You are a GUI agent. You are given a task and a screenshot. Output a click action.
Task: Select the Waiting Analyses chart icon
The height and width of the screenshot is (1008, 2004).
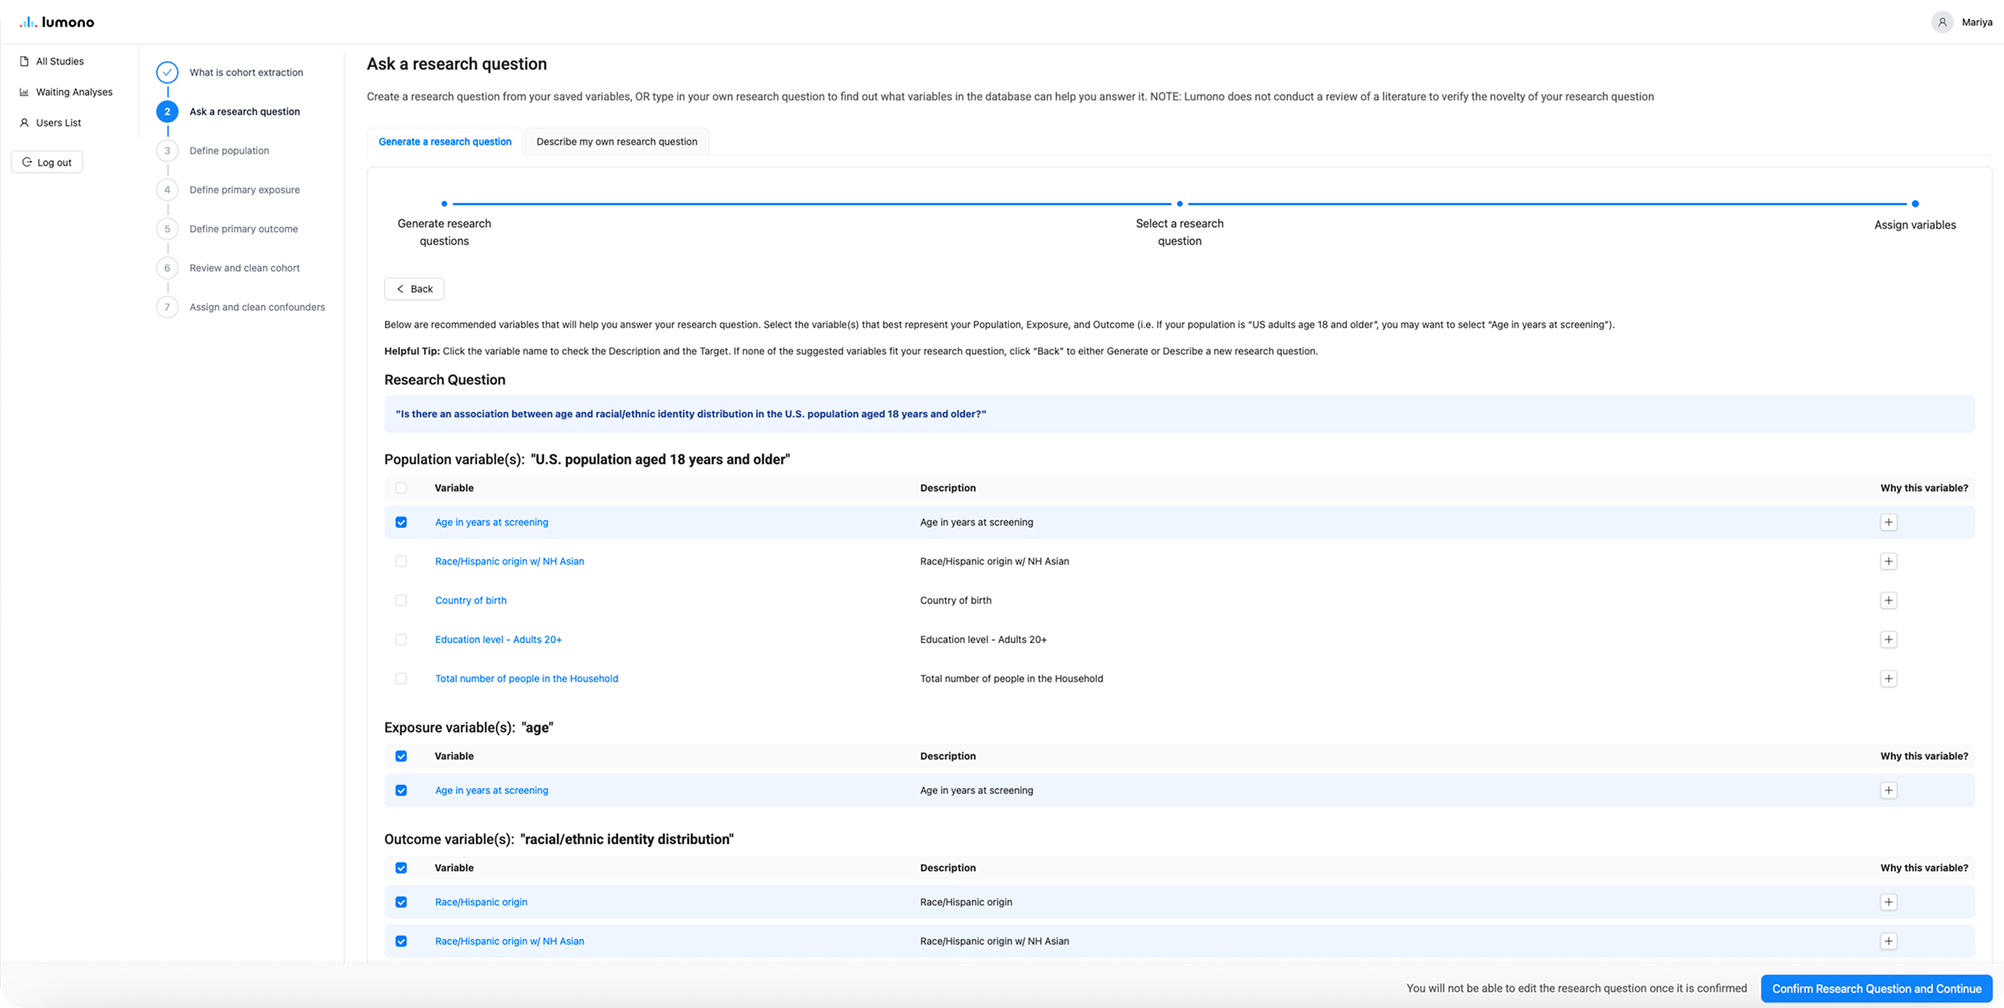click(23, 91)
